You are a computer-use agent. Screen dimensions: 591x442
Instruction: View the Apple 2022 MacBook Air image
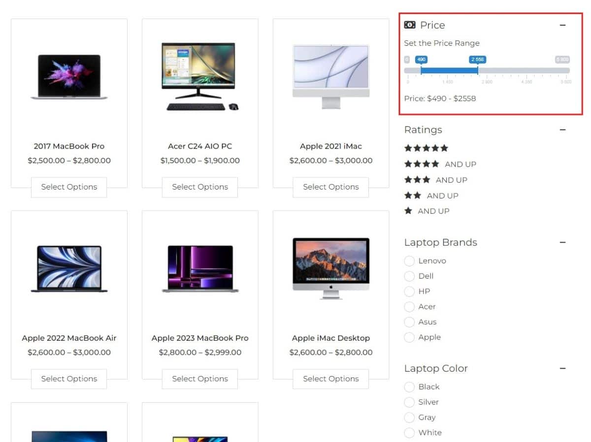(x=69, y=269)
